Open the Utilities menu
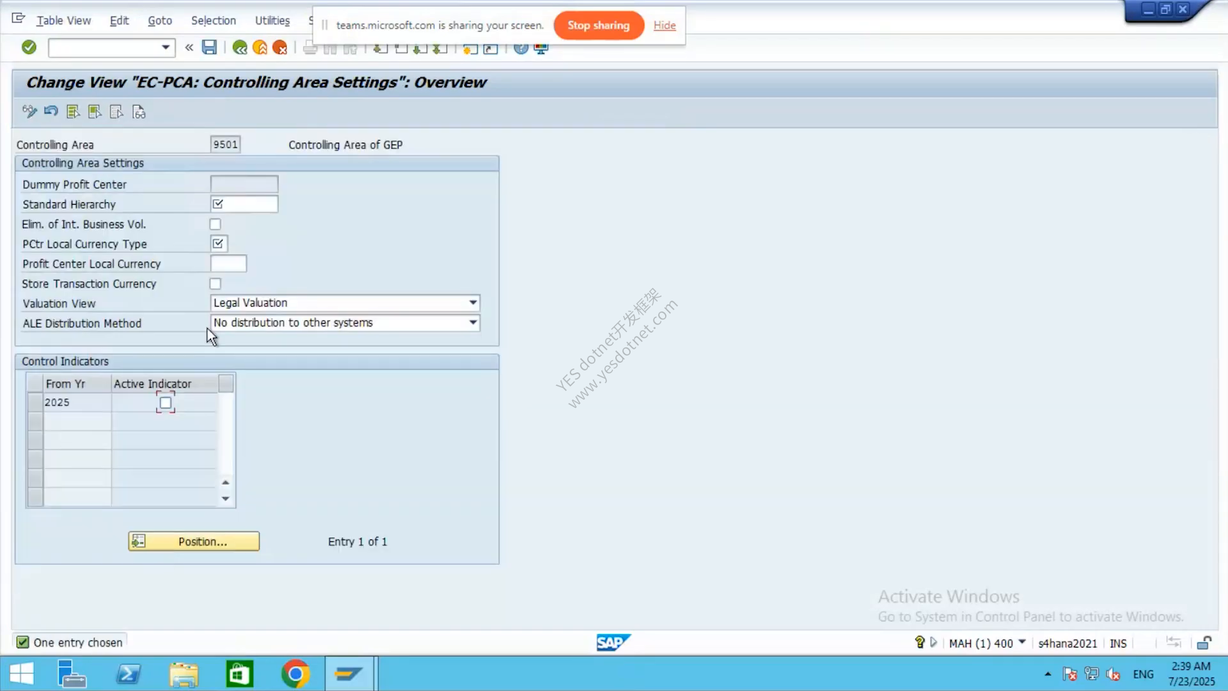This screenshot has height=691, width=1228. point(272,20)
